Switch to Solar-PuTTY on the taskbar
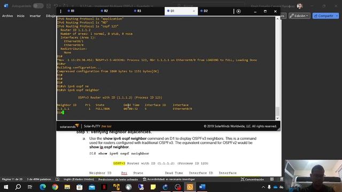 (190, 187)
